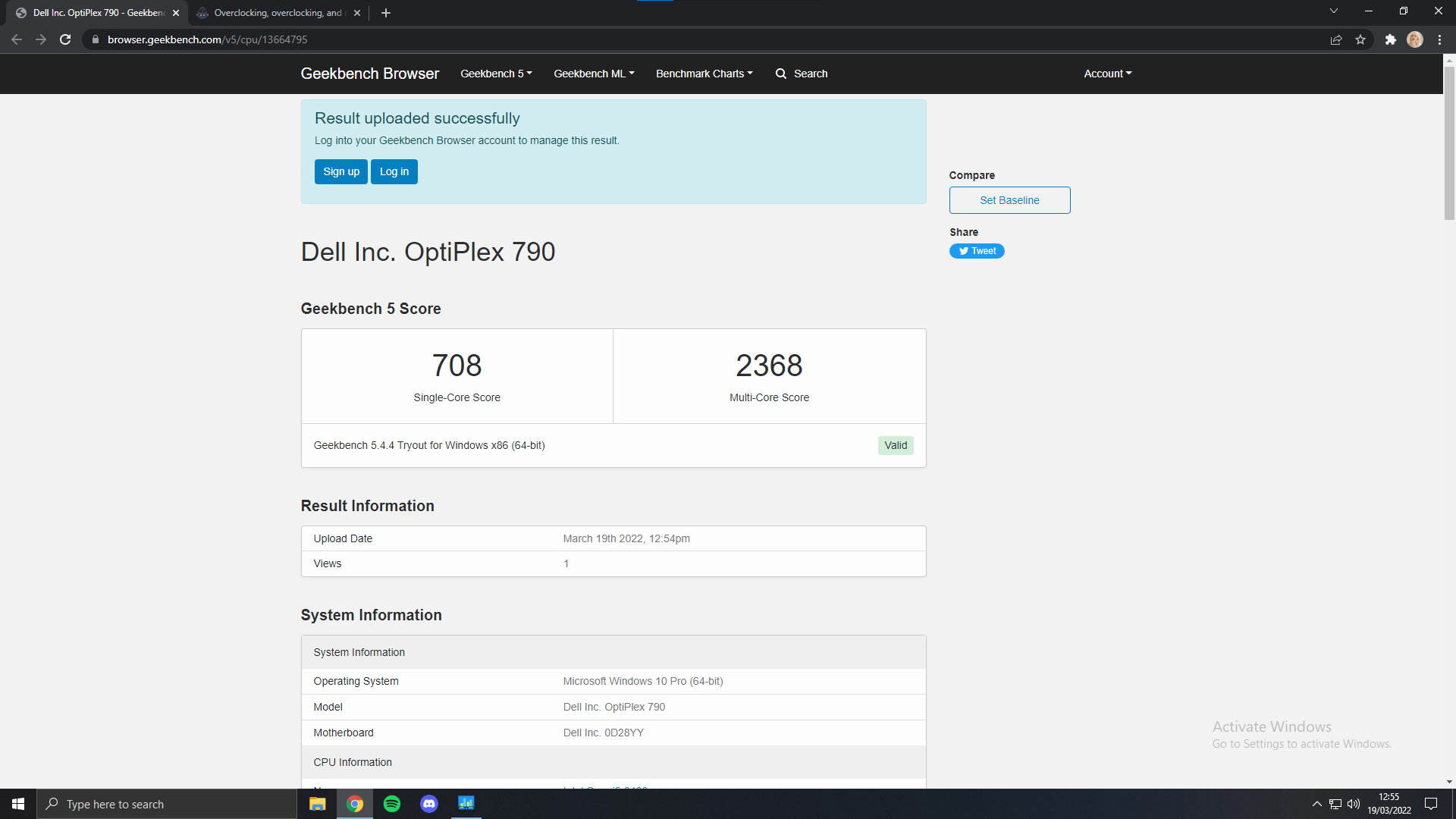Viewport: 1456px width, 819px height.
Task: Click the volume tray icon
Action: [1354, 804]
